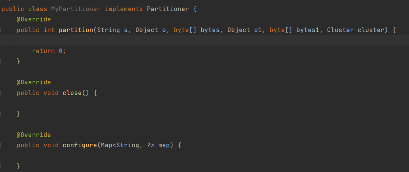Viewport: 409px width, 172px height.
Task: Collapse the close method fold marker
Action: click(1, 93)
